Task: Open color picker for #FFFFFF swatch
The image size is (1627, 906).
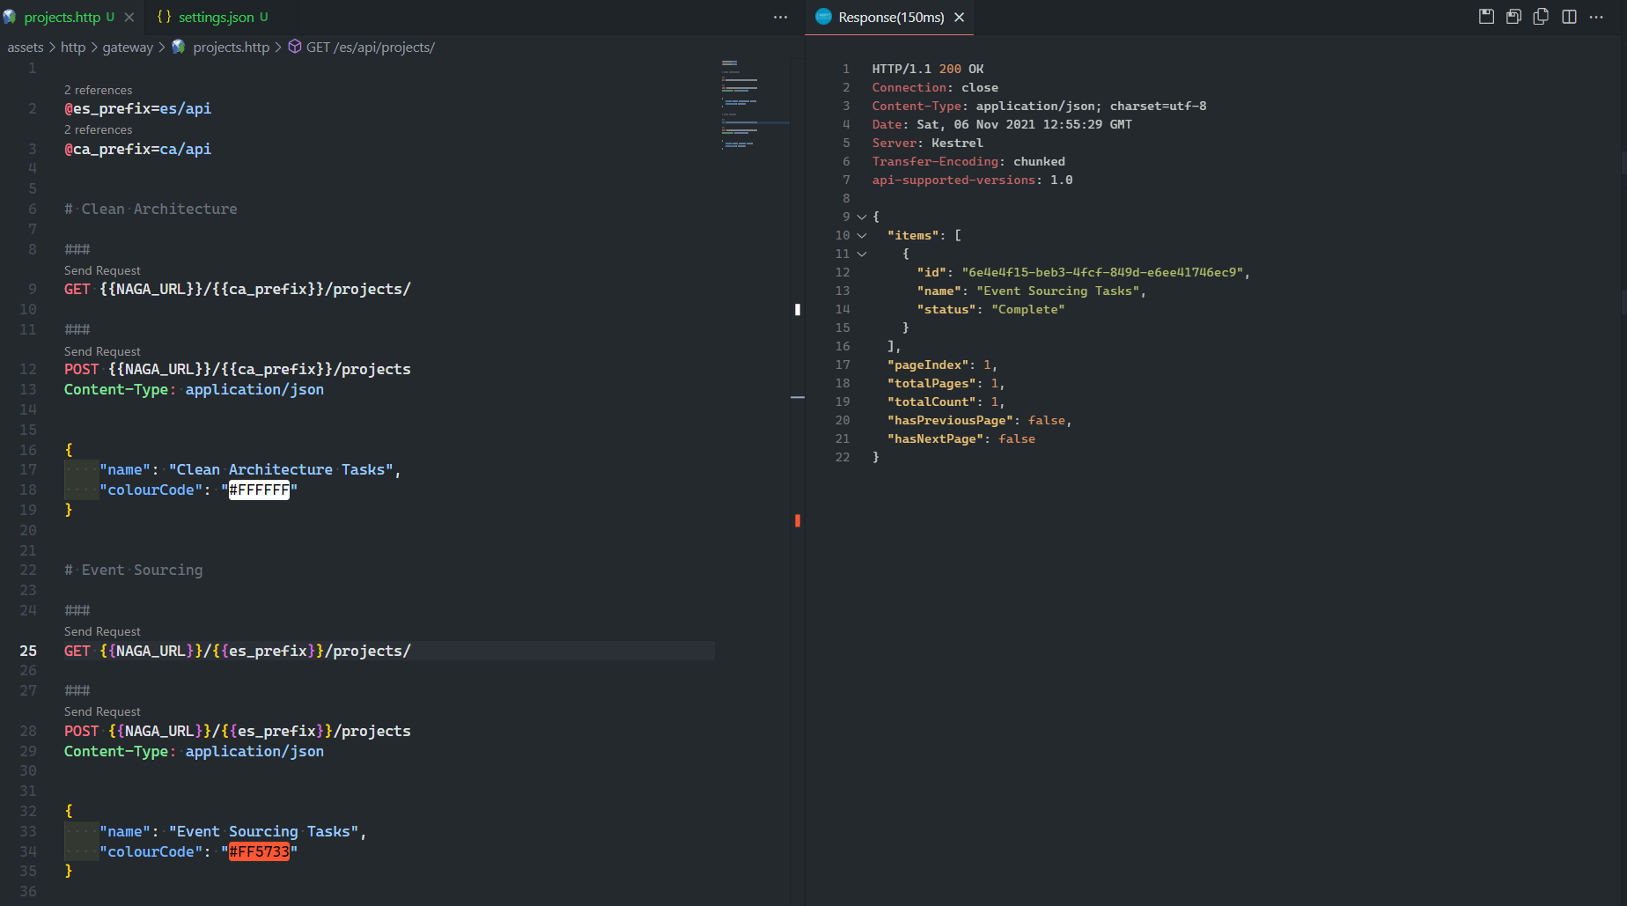Action: click(x=259, y=490)
